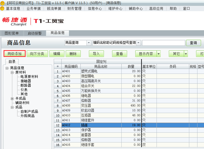
Task: Click the app icon before 基本信息 menu
Action: click(x=2, y=8)
